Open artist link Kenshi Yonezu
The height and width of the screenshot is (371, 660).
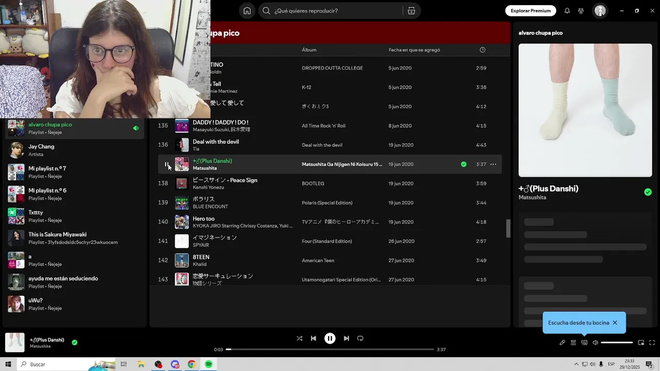click(208, 188)
